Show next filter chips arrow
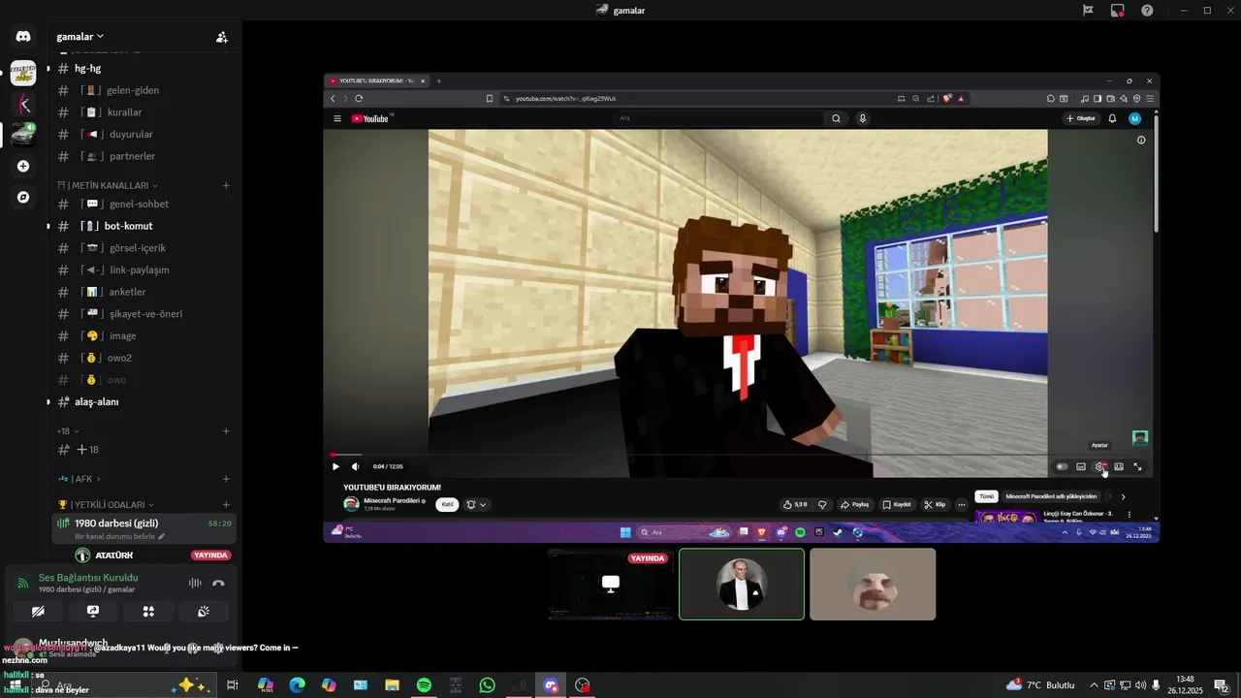 (x=1123, y=496)
